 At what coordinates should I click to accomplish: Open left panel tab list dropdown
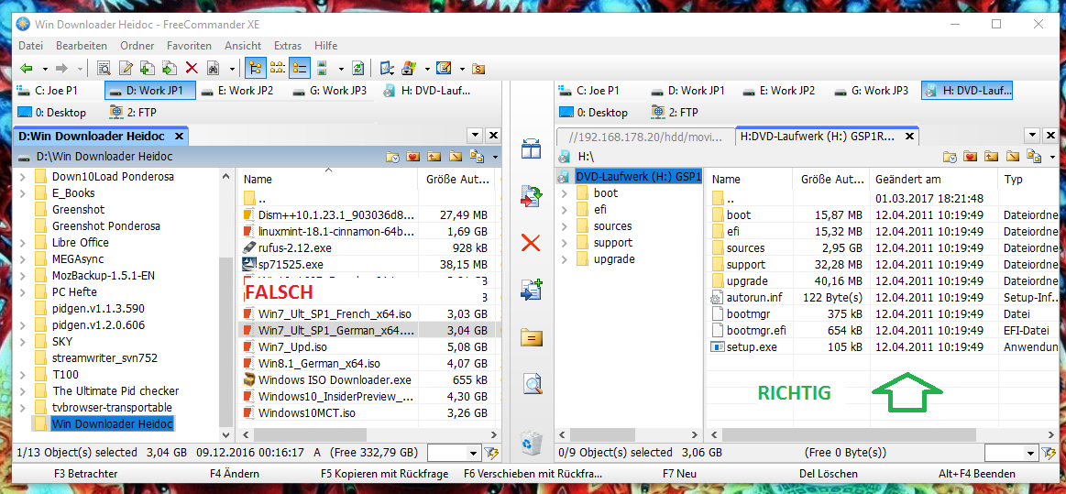[476, 136]
